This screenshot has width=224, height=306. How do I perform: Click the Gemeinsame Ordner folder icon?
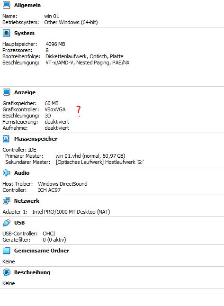[x=6, y=251]
